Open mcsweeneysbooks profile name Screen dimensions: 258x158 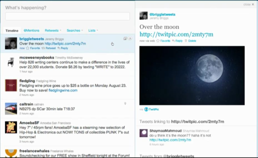click(37, 57)
